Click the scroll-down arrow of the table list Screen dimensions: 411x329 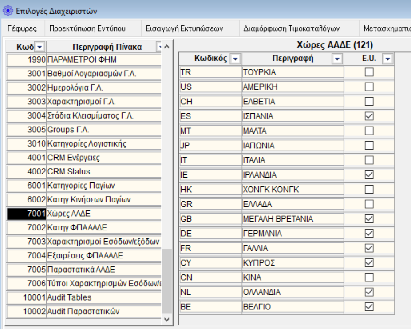(x=166, y=319)
